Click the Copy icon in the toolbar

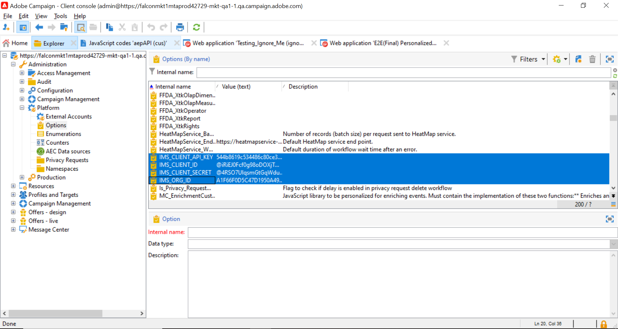(x=109, y=27)
